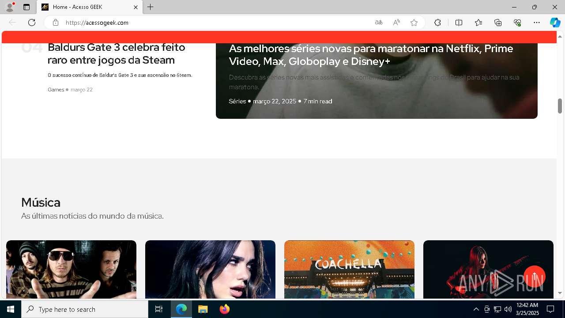Click the Baldur's Gate article description text

coord(120,75)
